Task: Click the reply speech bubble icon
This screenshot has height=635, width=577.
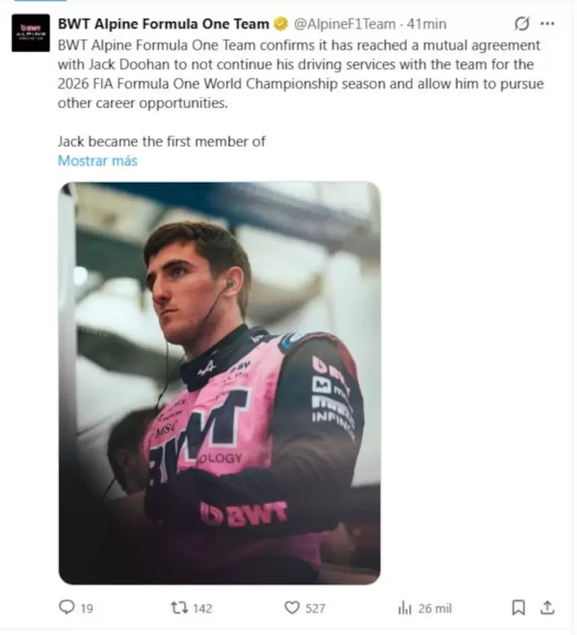Action: pos(67,607)
